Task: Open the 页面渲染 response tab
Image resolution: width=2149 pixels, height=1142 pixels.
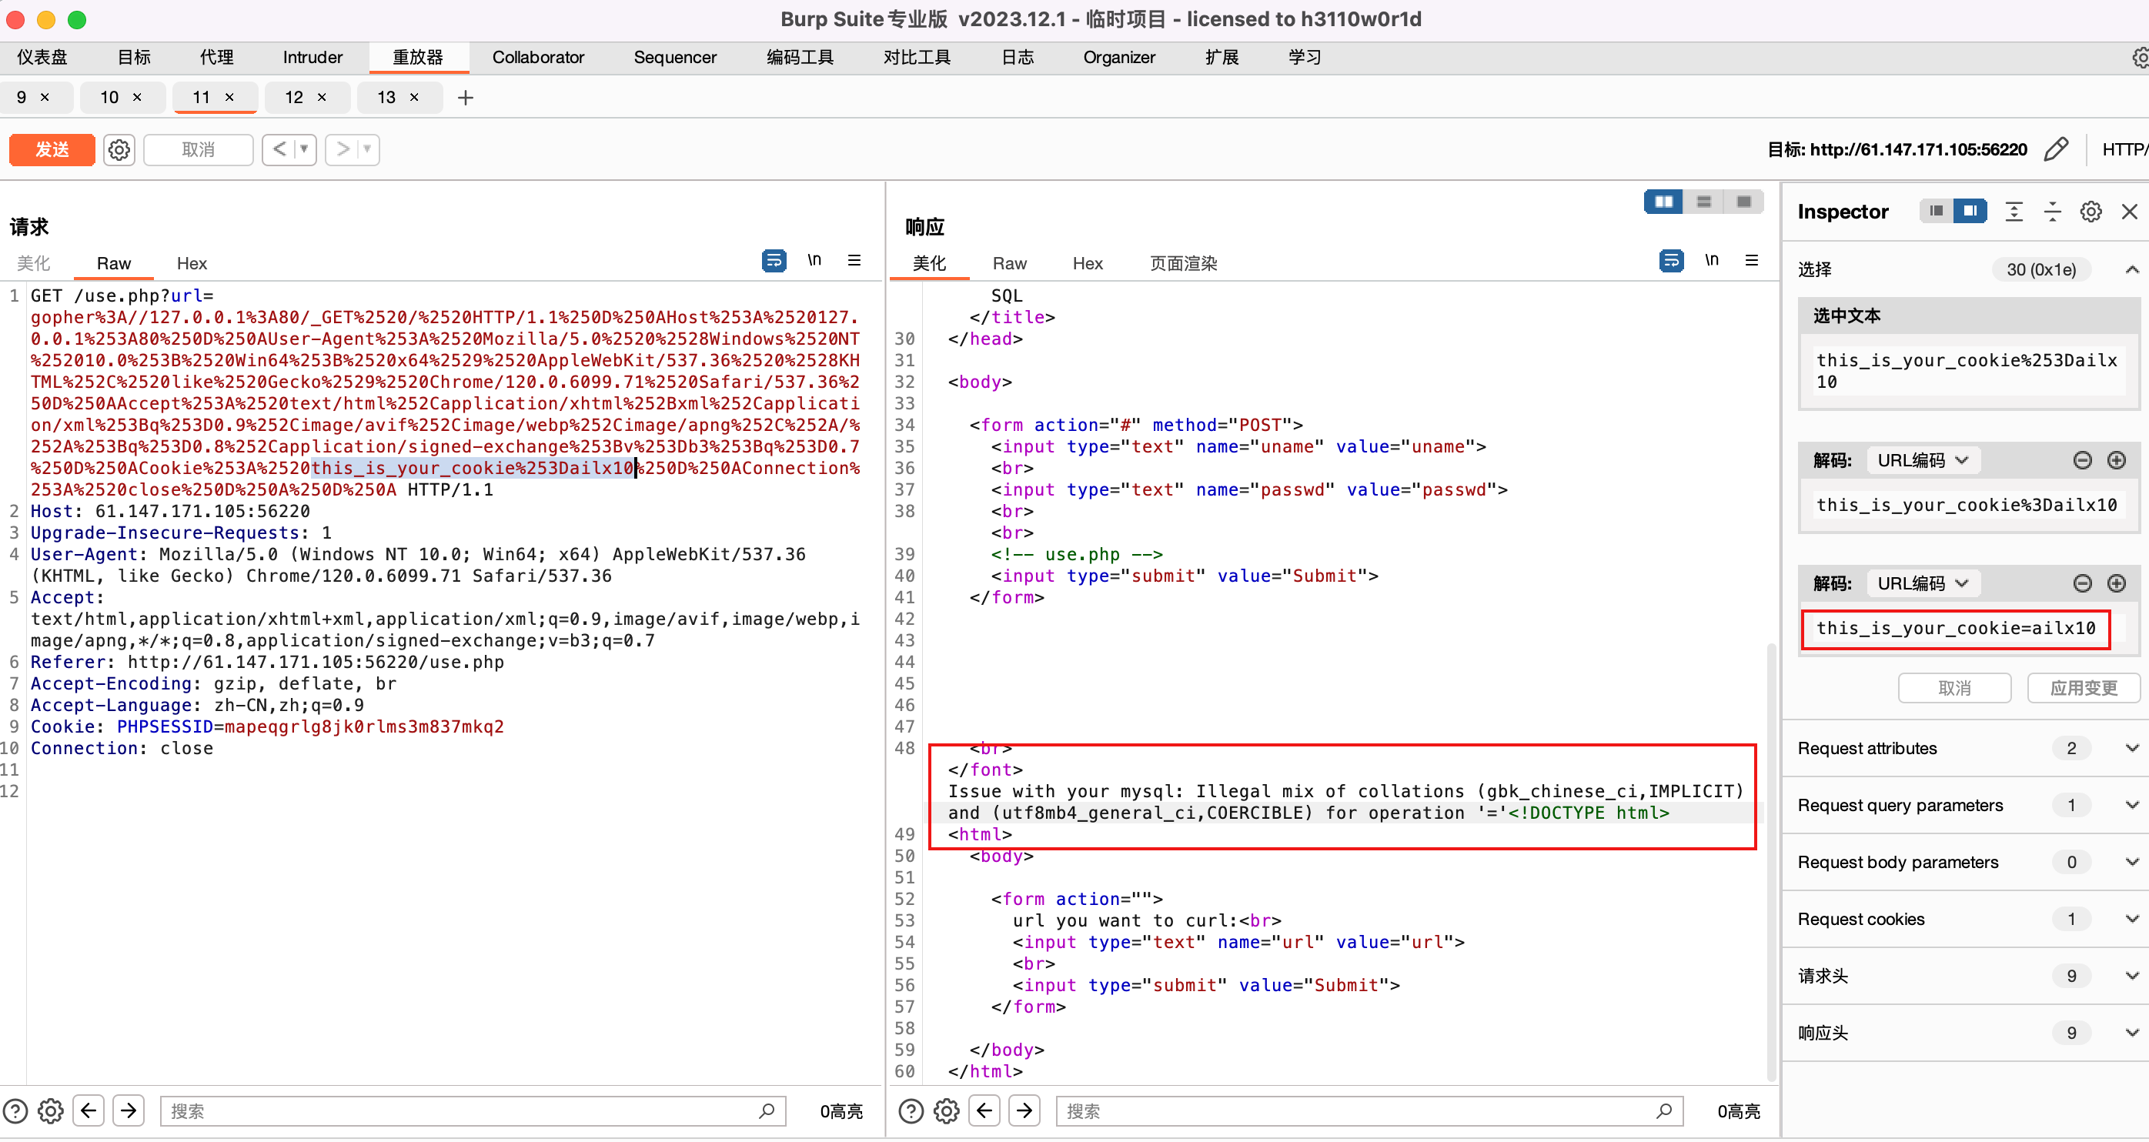Action: [1182, 262]
